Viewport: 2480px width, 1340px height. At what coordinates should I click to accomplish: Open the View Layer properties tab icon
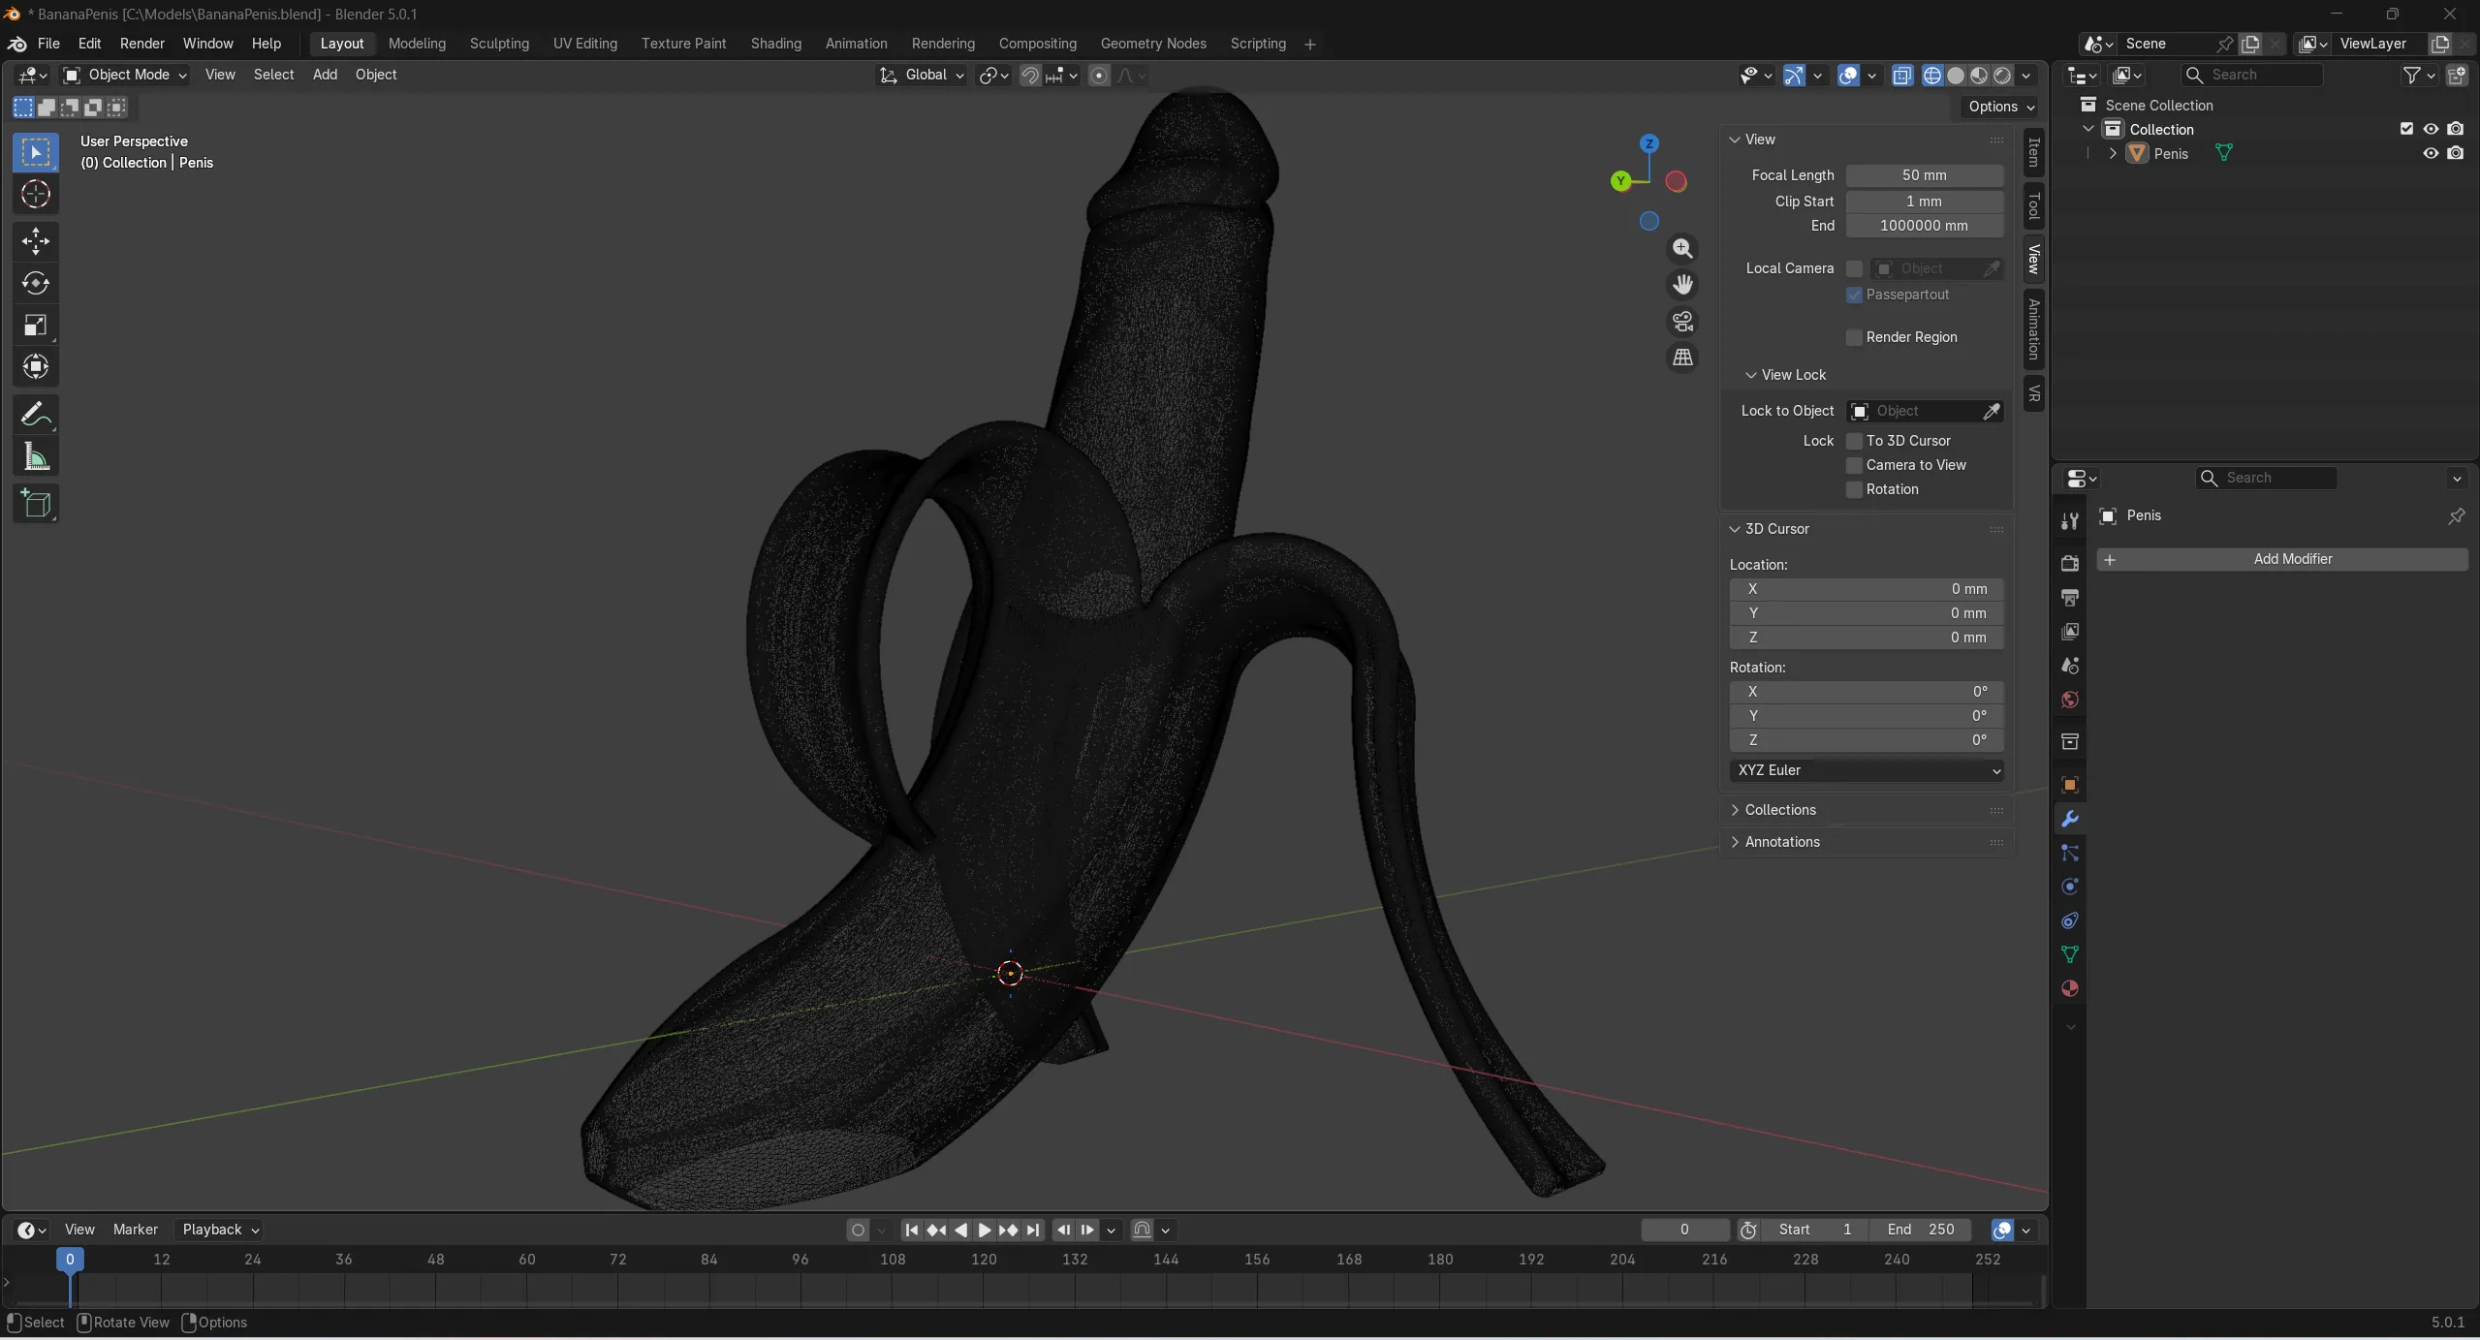(2070, 631)
